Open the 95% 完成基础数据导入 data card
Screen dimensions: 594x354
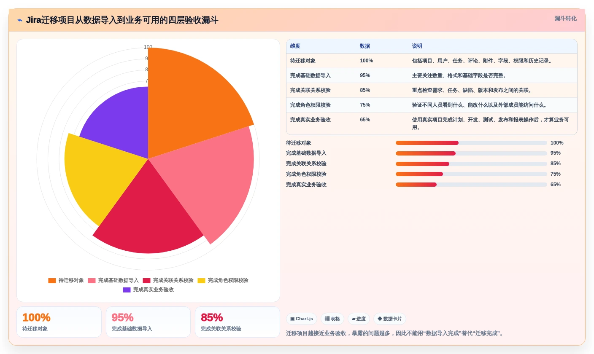[x=148, y=322]
